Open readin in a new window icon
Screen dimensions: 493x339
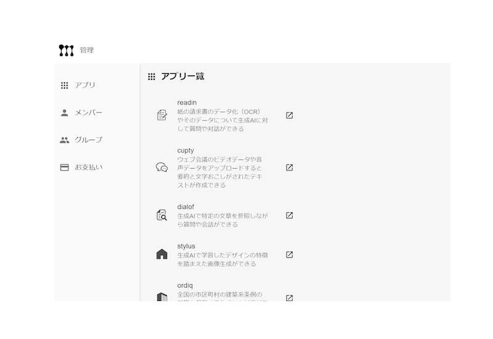pos(290,115)
